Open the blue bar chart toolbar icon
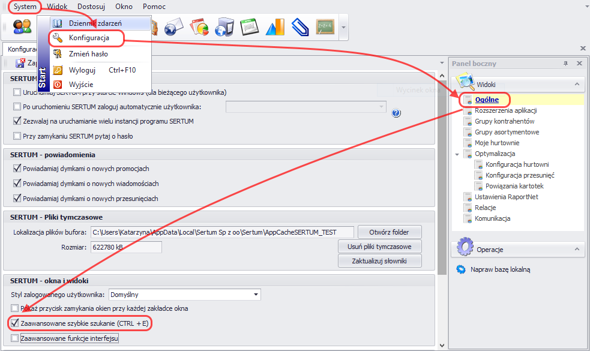This screenshot has width=590, height=351. 274,27
